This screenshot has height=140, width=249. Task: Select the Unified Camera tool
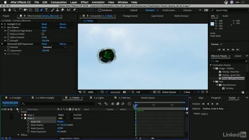25,10
